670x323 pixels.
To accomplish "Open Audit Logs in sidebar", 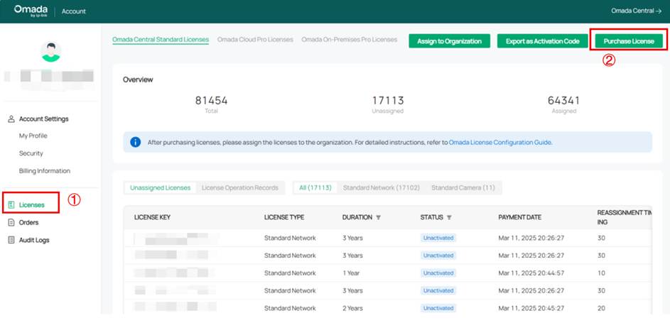I will [x=34, y=240].
